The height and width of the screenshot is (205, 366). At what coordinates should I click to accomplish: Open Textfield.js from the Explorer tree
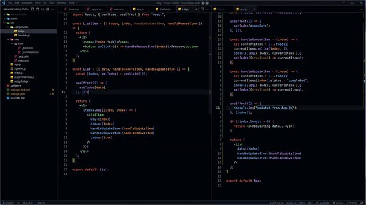point(29,35)
